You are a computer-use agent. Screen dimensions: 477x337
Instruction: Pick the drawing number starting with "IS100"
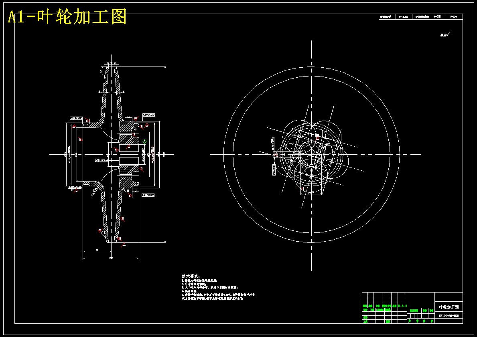[x=449, y=316]
